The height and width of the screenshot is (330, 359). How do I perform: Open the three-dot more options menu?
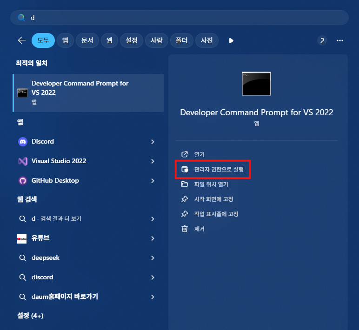coord(340,40)
